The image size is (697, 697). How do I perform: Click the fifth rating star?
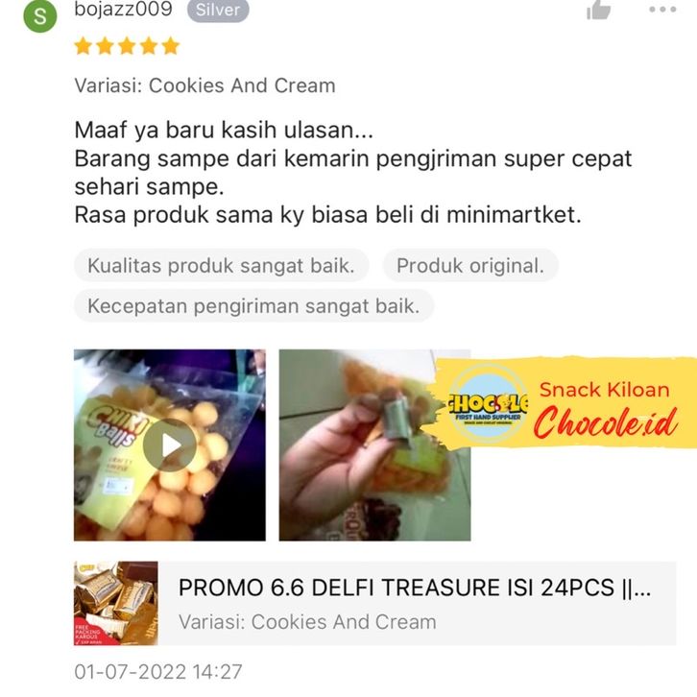click(170, 46)
